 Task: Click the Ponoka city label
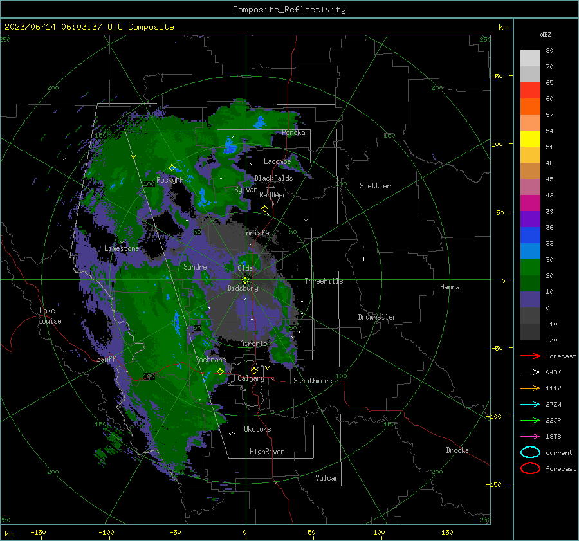pos(293,133)
